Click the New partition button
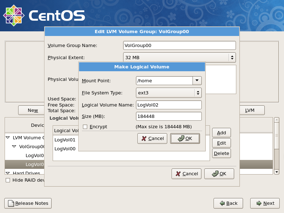 click(x=32, y=110)
